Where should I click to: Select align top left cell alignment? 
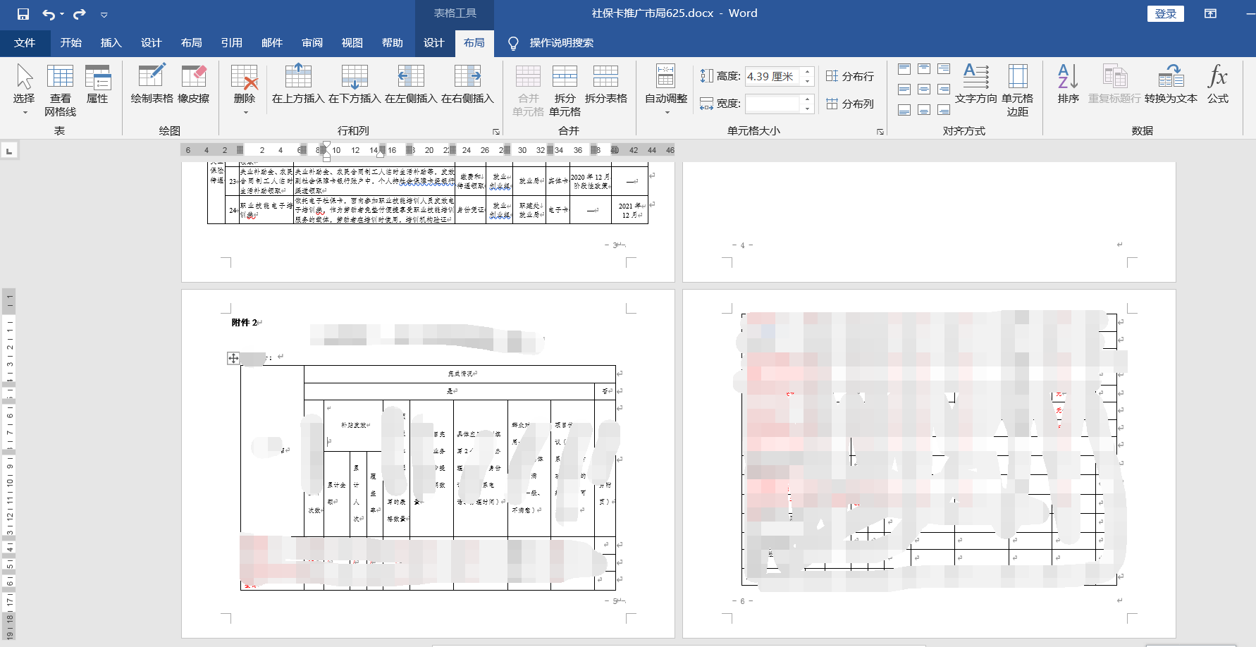pyautogui.click(x=904, y=69)
